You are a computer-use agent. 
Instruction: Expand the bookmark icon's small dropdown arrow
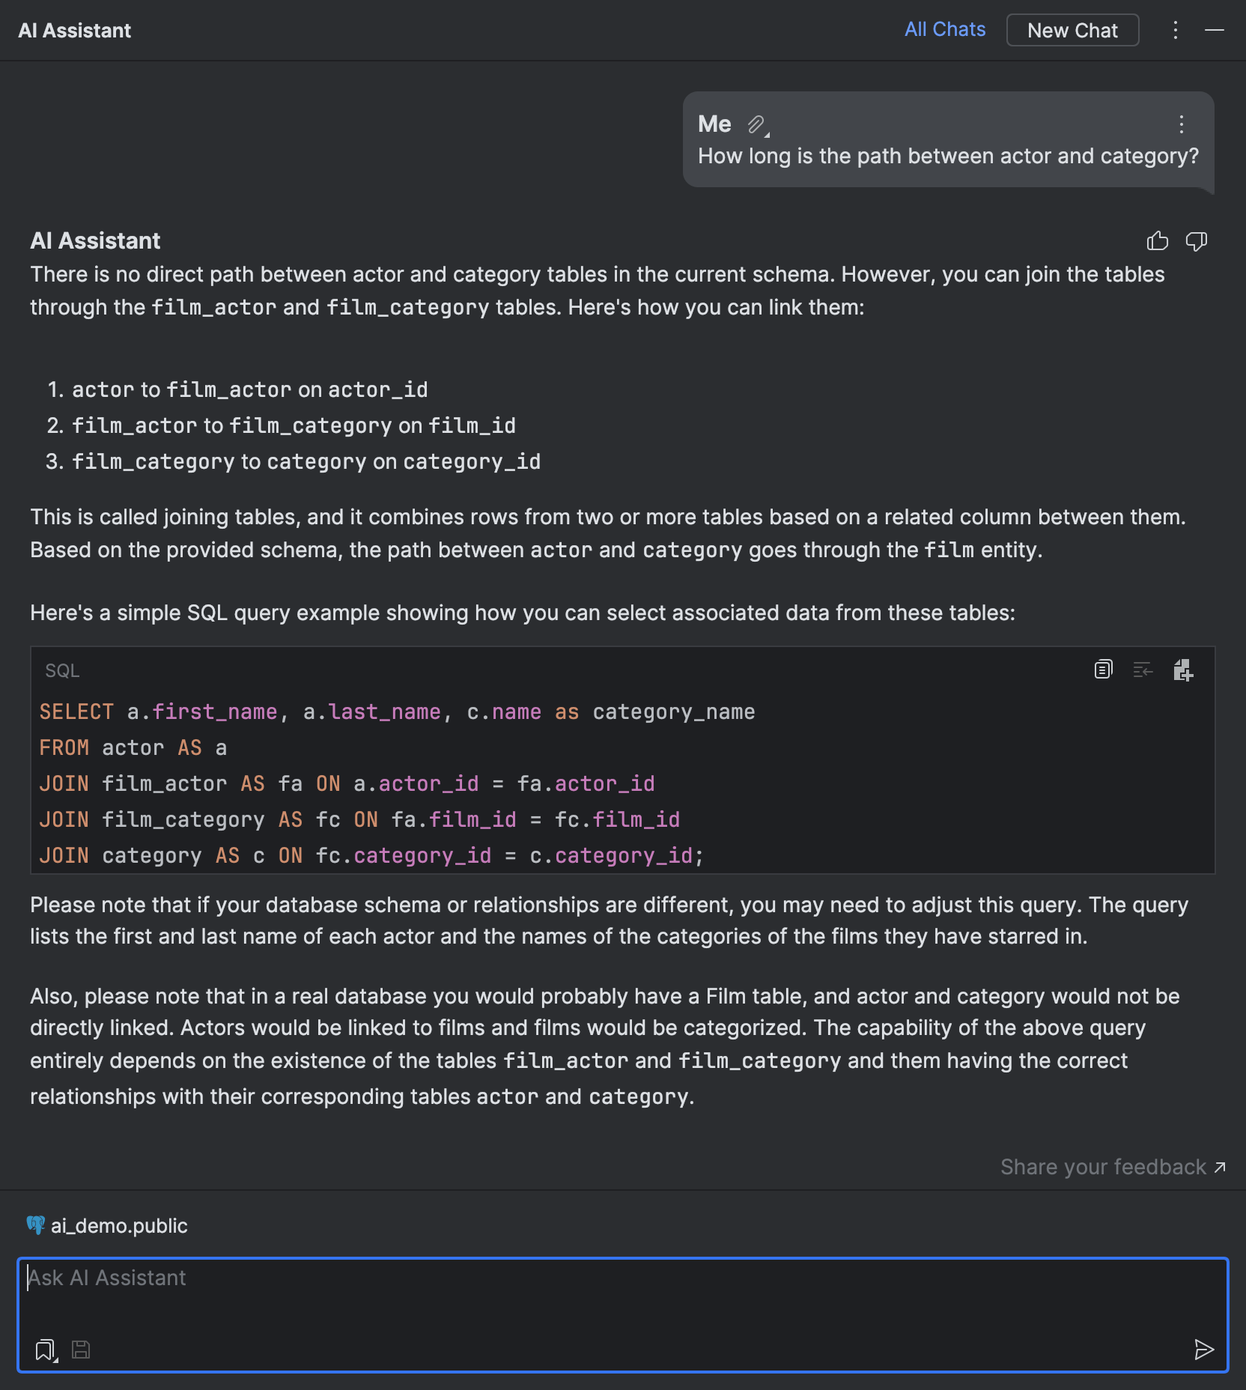pos(55,1360)
